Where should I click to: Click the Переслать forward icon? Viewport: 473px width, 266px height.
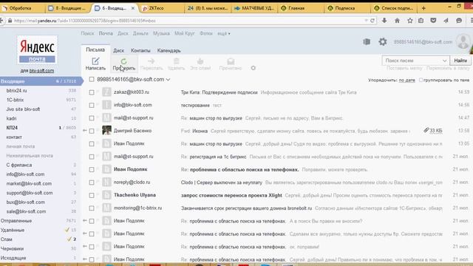[x=151, y=61]
